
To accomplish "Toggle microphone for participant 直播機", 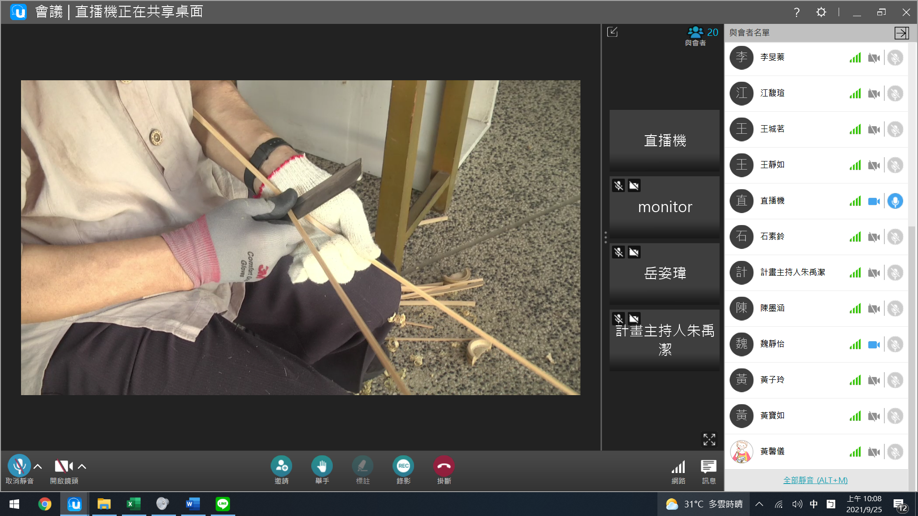I will (895, 201).
